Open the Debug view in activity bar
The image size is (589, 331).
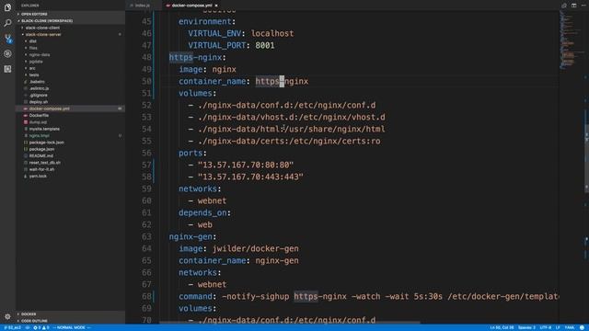pos(7,53)
